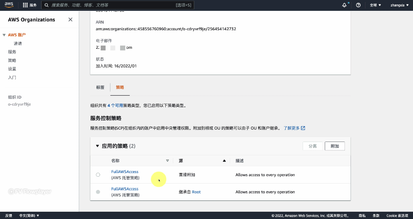Open 服务 in the sidebar

[x=12, y=52]
